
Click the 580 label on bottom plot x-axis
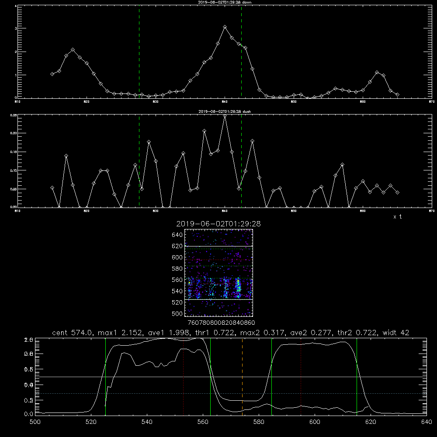coord(259,422)
